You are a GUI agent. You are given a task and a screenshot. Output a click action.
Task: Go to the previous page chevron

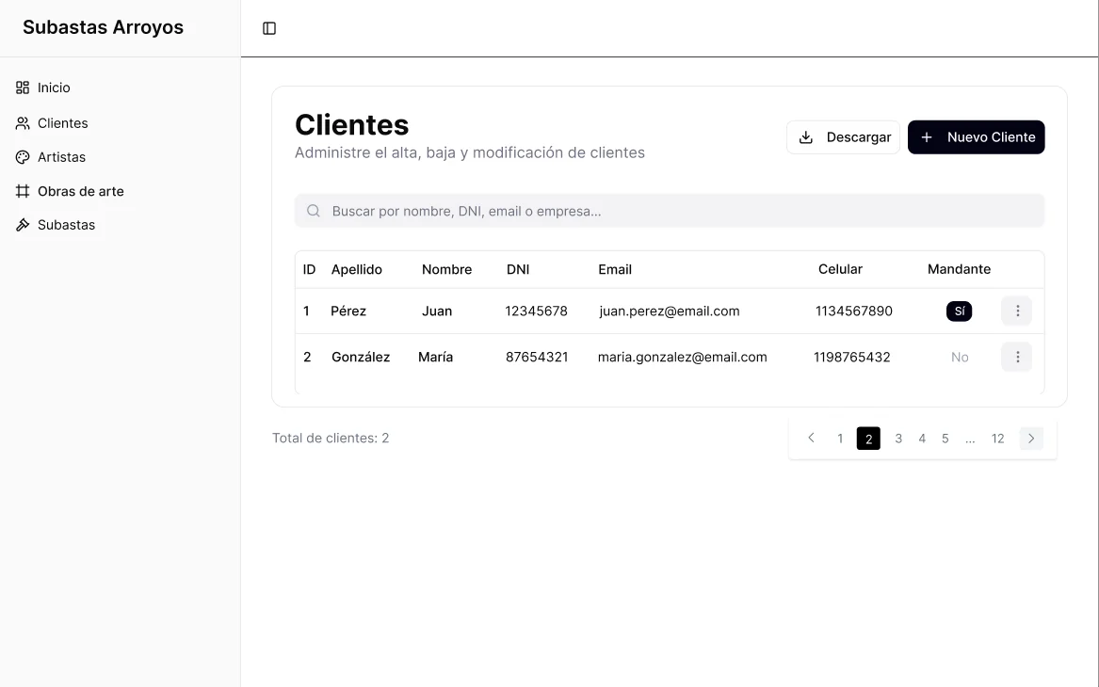[811, 439]
